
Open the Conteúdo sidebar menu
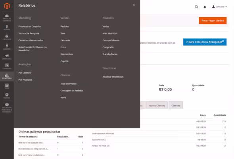pyautogui.click(x=7, y=66)
